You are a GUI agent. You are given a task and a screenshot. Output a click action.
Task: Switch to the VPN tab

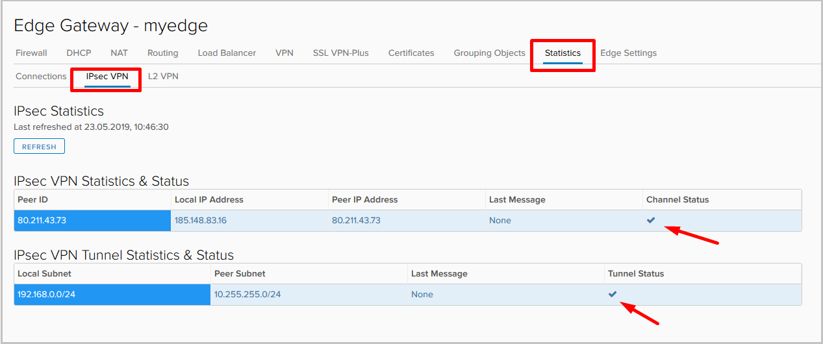285,53
